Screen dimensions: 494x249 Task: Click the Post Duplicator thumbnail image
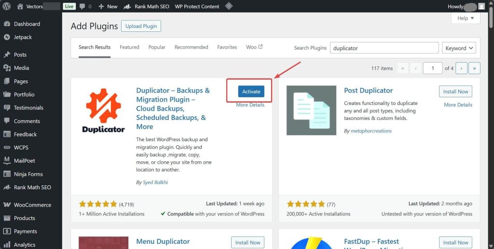click(x=311, y=110)
